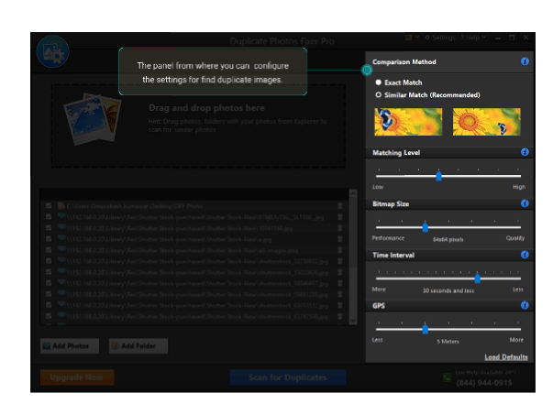Click the Bitmap Size slider handle
The width and height of the screenshot is (553, 415).
tap(425, 227)
